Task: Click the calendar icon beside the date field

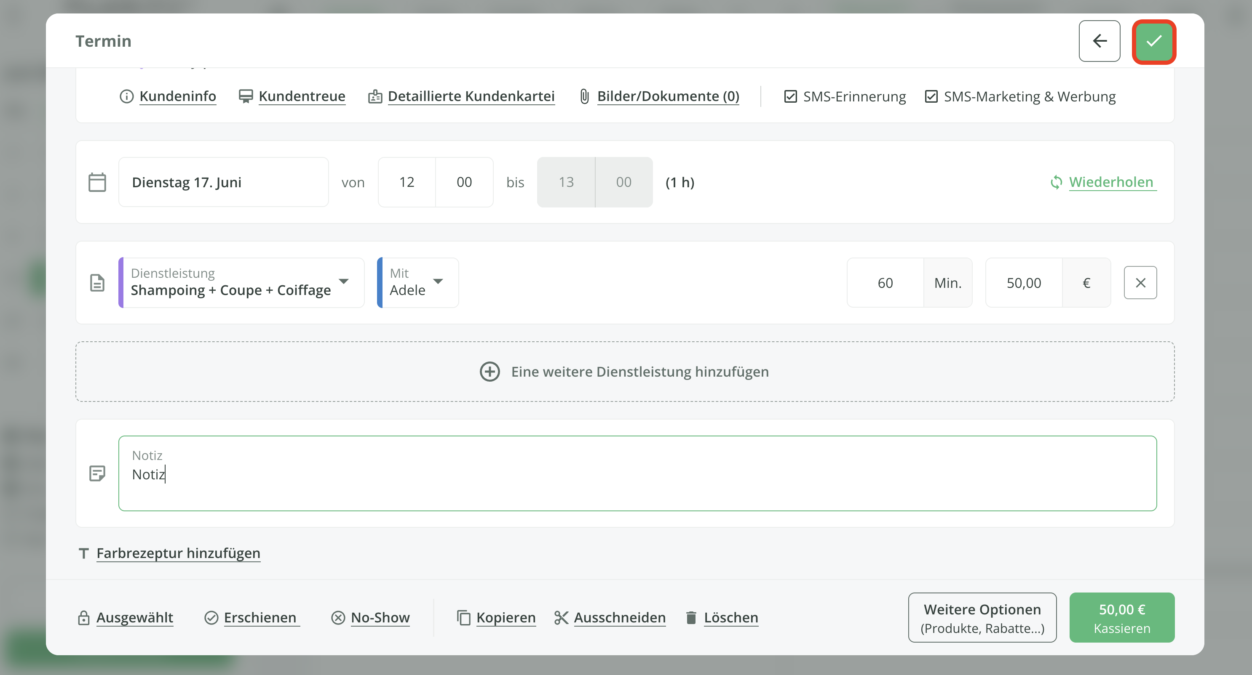Action: [x=97, y=182]
